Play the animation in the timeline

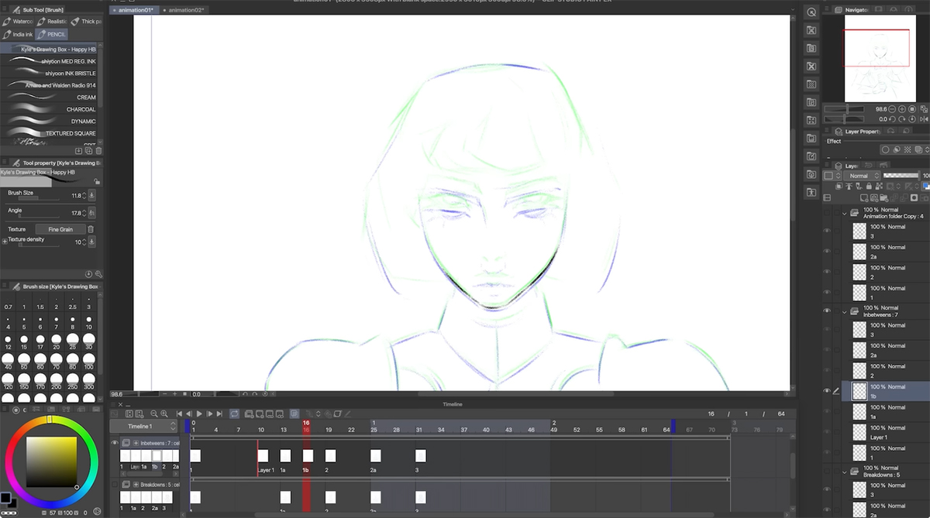click(199, 414)
